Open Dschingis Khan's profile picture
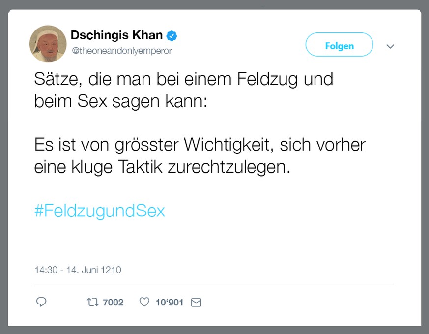 tap(48, 44)
